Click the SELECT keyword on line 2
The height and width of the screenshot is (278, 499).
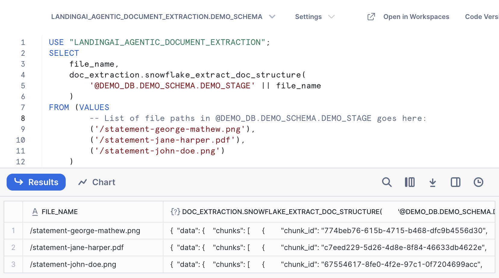[x=64, y=53]
